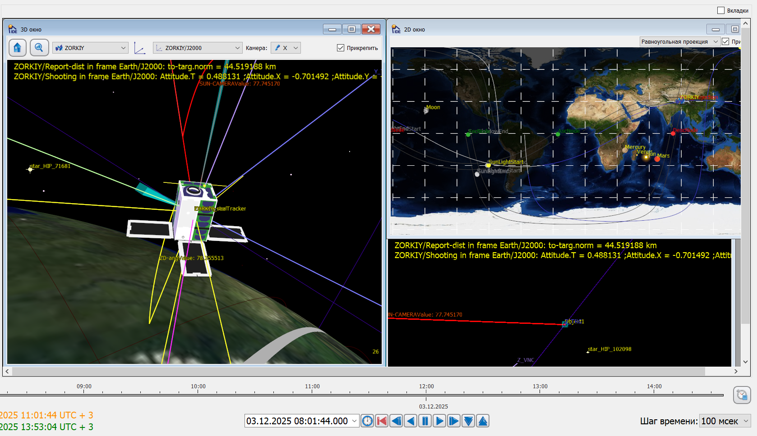Close the 3D окно window
The image size is (757, 436).
[x=371, y=29]
